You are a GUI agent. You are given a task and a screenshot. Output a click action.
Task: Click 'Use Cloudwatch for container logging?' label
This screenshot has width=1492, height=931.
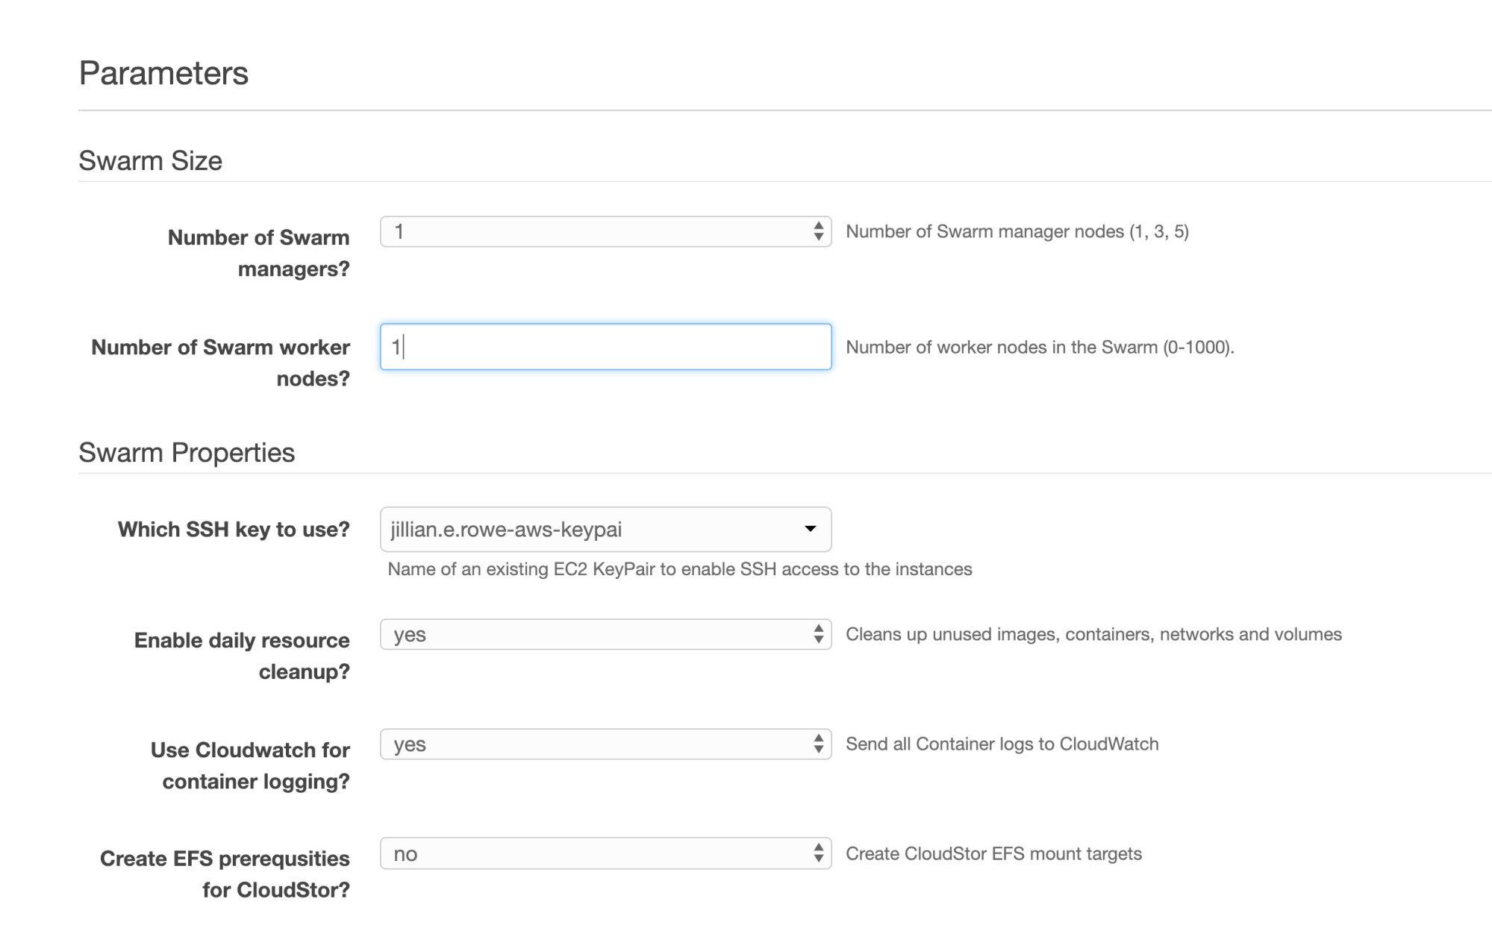(250, 765)
